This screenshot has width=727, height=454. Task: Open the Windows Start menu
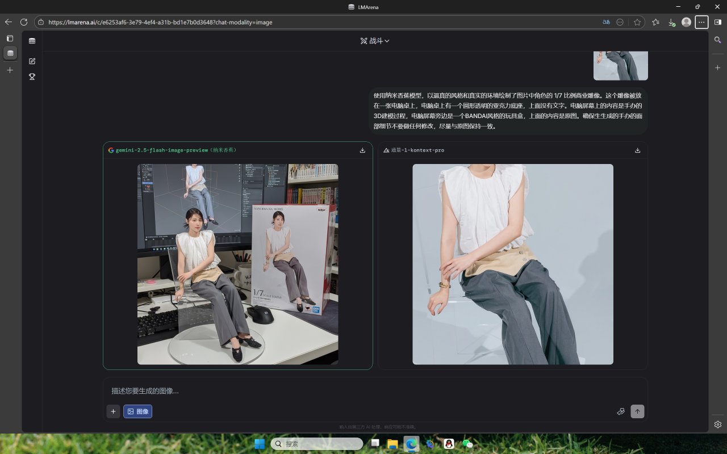click(x=260, y=444)
